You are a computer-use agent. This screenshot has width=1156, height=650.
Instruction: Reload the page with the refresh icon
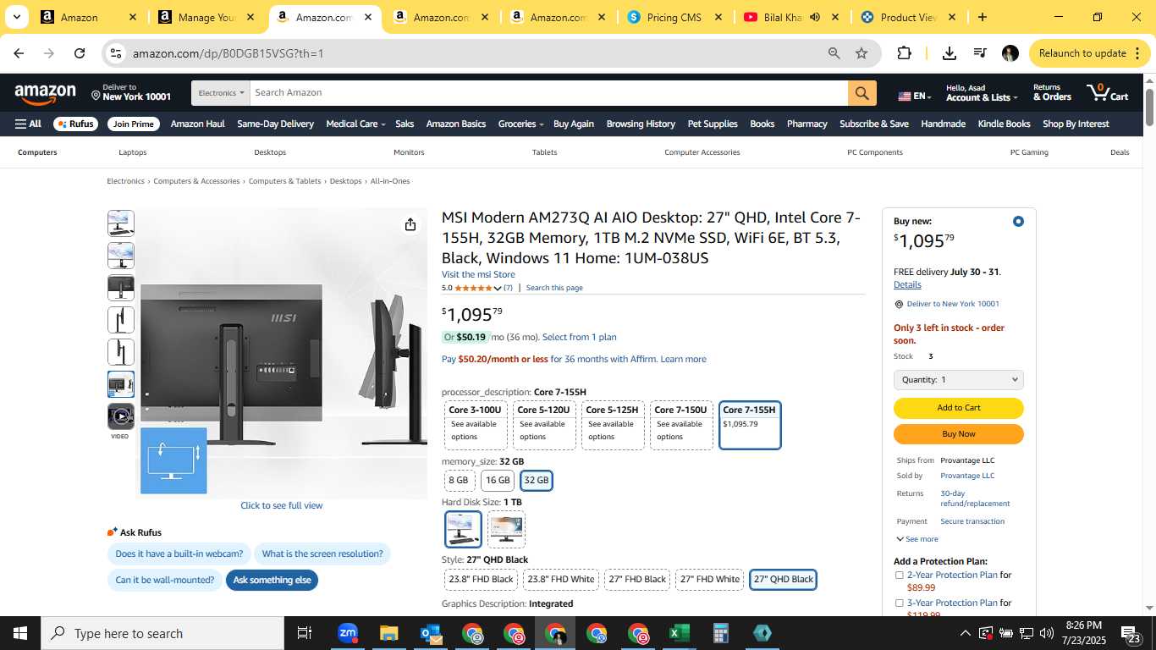(x=80, y=53)
